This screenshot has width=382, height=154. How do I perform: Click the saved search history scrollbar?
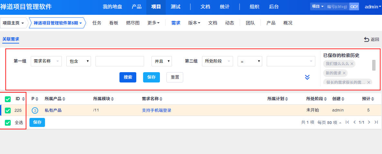click(x=374, y=65)
